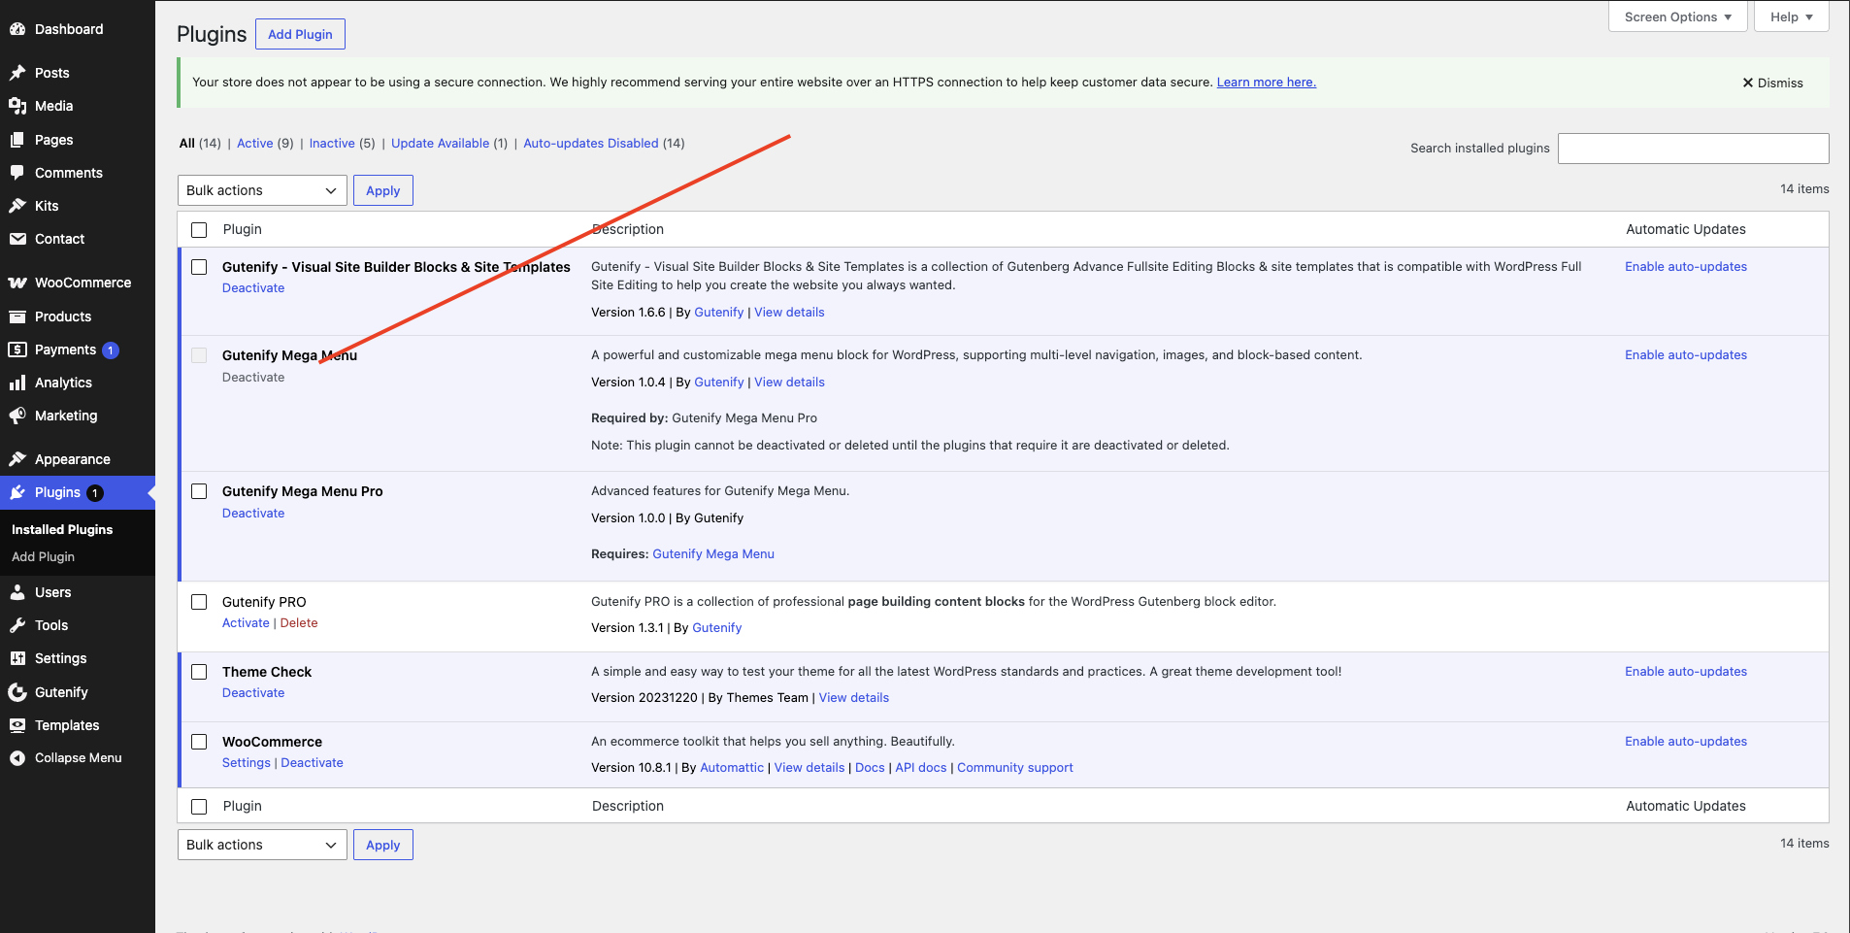1850x933 pixels.
Task: Open Add Plugin submenu item in sidebar
Action: [x=43, y=556]
